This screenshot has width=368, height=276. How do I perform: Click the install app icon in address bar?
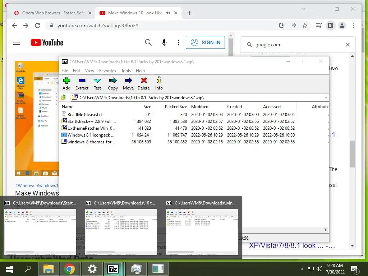282,26
